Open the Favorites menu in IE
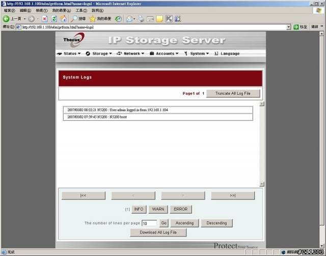Screen dimensions: 326x256 [x=62, y=10]
